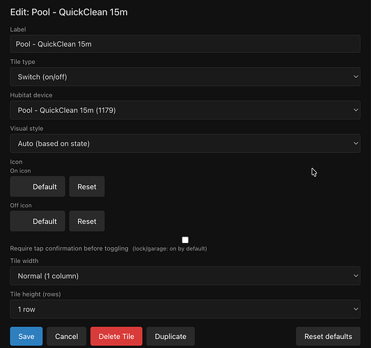The image size is (371, 348).
Task: Click Reset defaults button
Action: (x=328, y=336)
